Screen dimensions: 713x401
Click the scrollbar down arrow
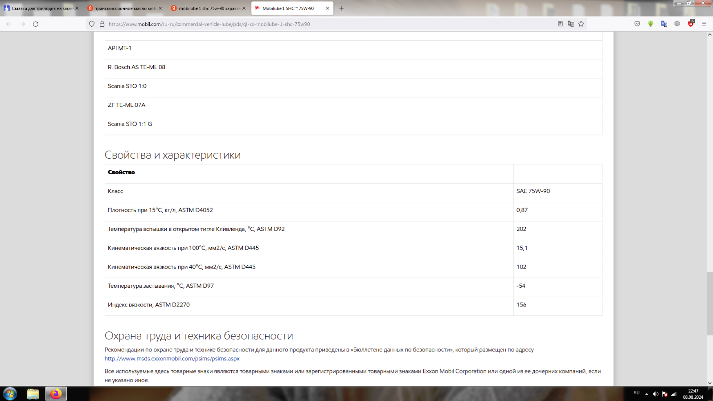(709, 383)
